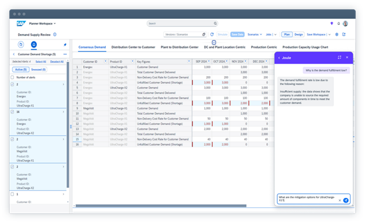The width and height of the screenshot is (365, 223).
Task: Open the notifications bell icon
Action: coord(339,23)
